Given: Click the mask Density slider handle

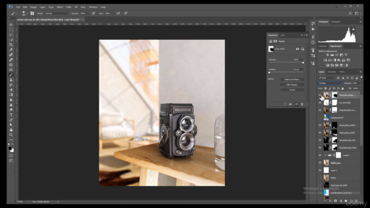Looking at the screenshot, I should [x=303, y=62].
